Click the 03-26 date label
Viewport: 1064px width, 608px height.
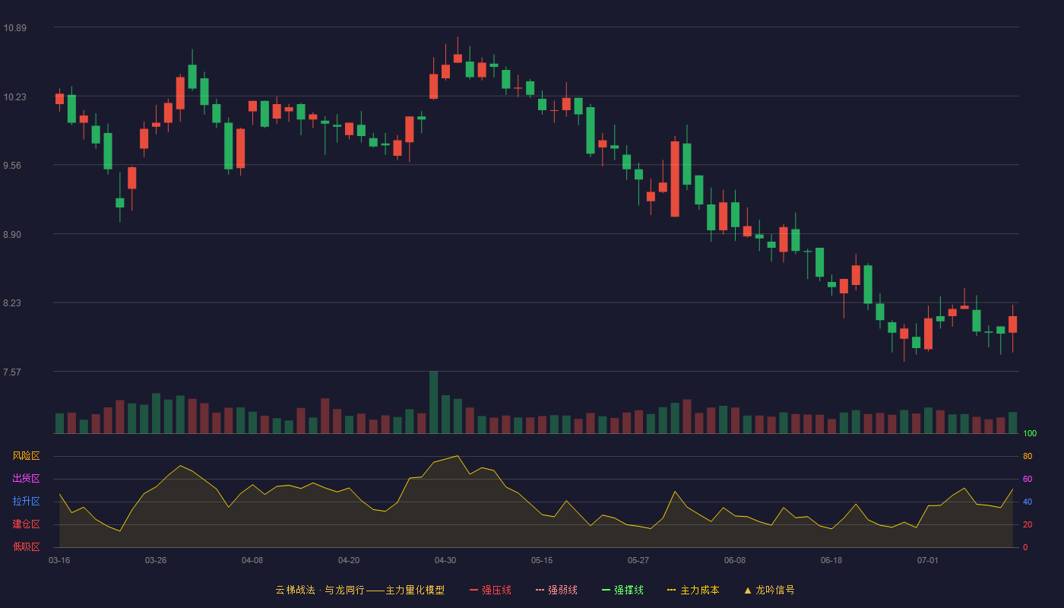click(156, 560)
